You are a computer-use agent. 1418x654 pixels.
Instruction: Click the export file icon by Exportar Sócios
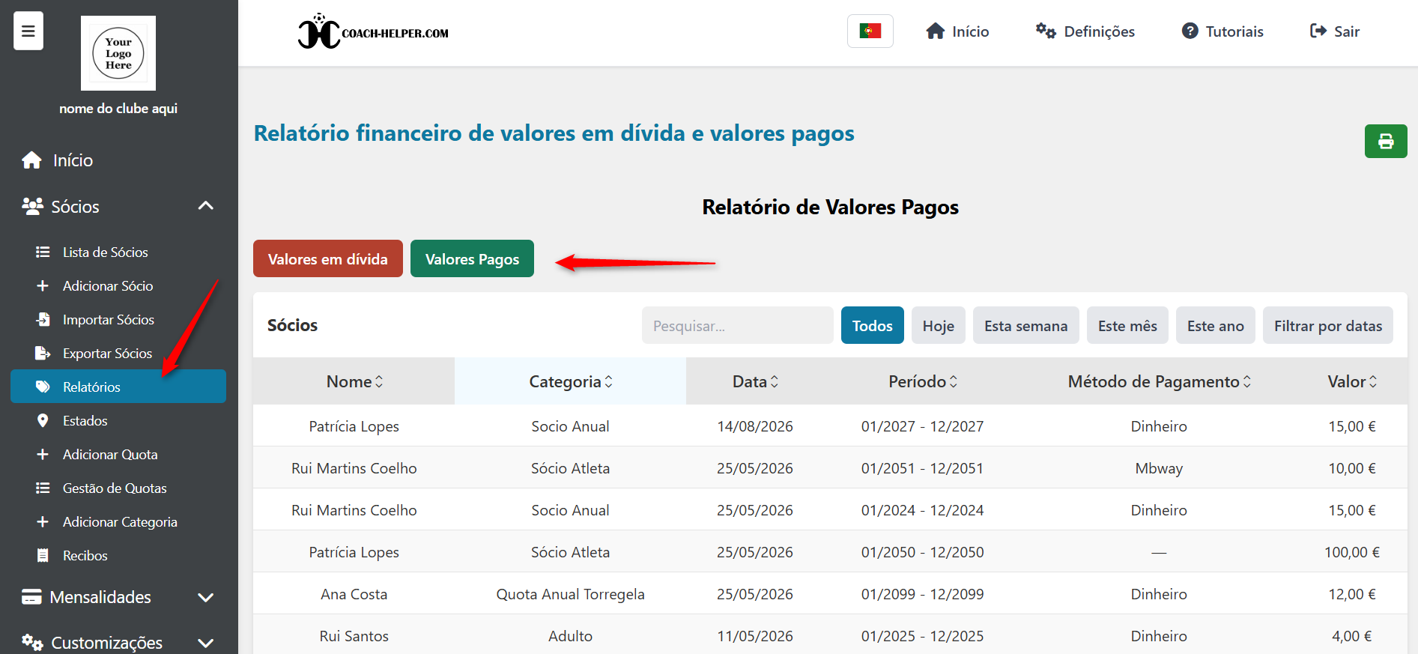tap(43, 354)
